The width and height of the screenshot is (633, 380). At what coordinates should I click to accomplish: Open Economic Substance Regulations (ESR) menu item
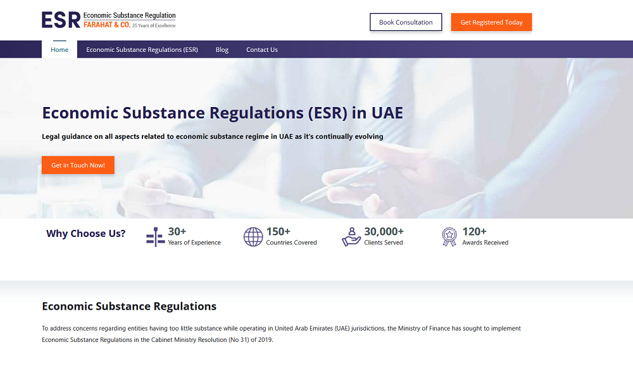[x=142, y=49]
